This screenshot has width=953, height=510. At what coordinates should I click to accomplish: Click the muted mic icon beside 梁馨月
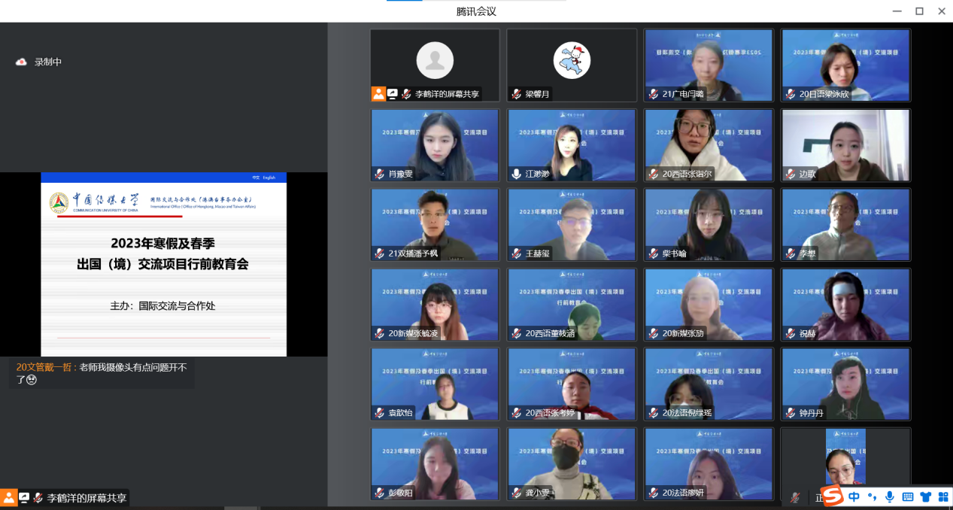click(516, 94)
